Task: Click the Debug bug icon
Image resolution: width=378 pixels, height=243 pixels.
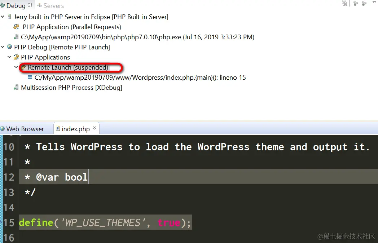Action: point(3,5)
